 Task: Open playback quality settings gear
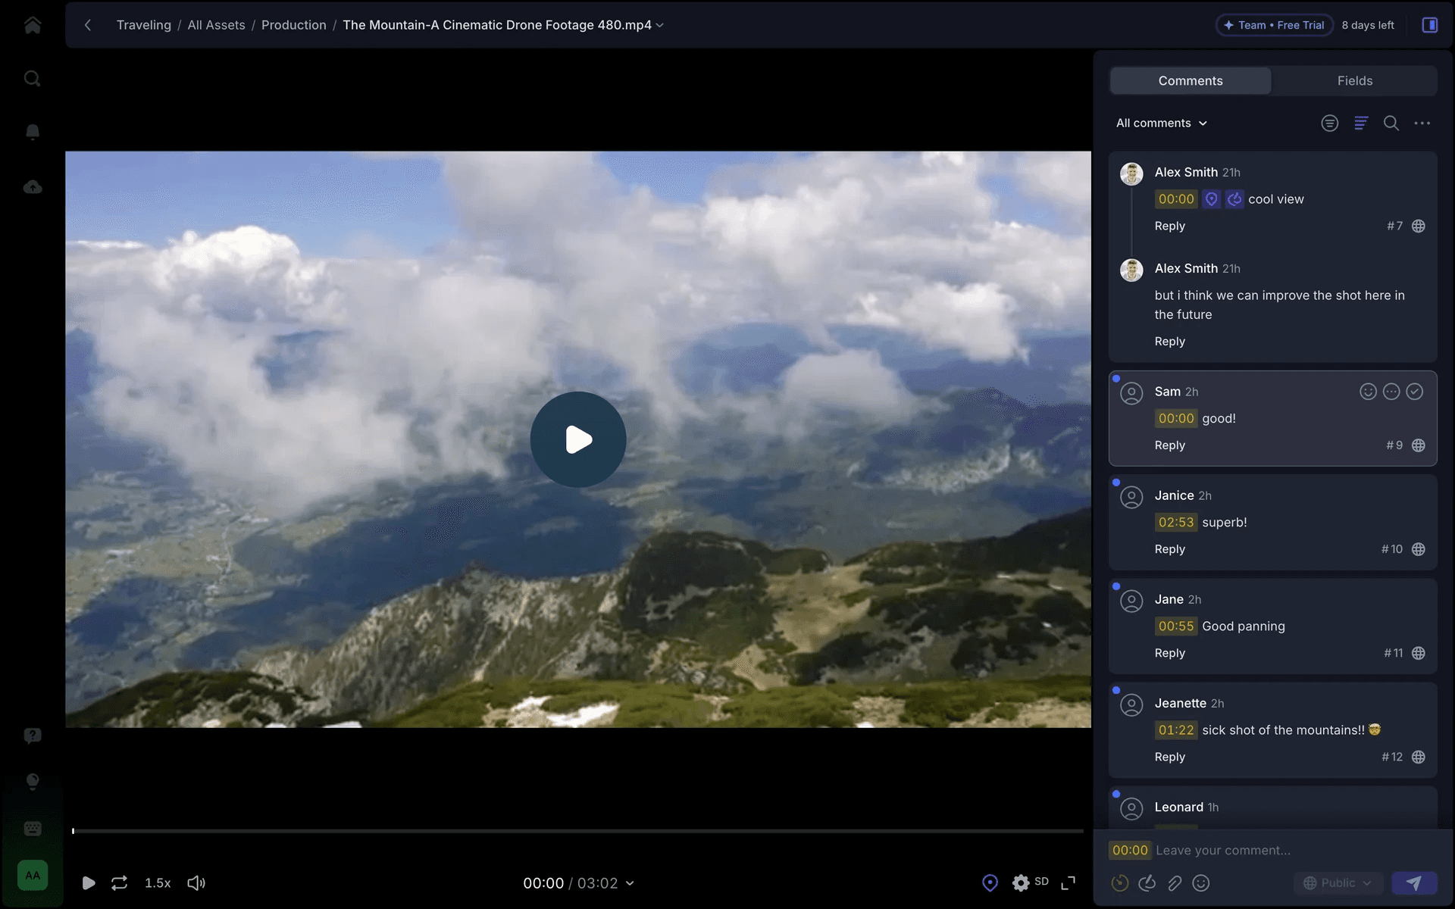(x=1021, y=883)
